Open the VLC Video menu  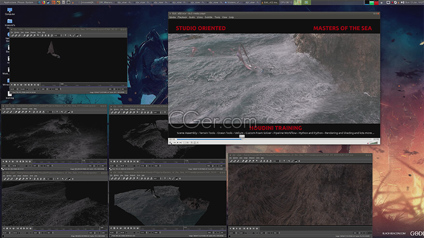(199, 17)
